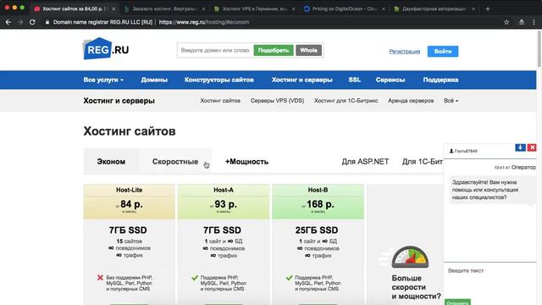The width and height of the screenshot is (542, 305).
Task: Click the red cross under Host-Lite
Action: [100, 277]
